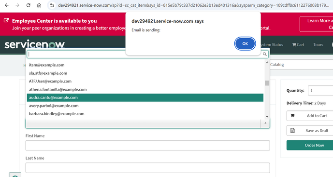
Task: Click the search magnifier icon in dropdown
Action: pyautogui.click(x=265, y=54)
